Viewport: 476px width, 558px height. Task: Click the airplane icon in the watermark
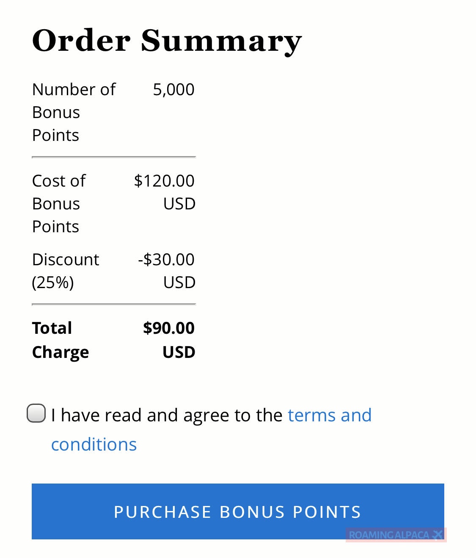[437, 535]
